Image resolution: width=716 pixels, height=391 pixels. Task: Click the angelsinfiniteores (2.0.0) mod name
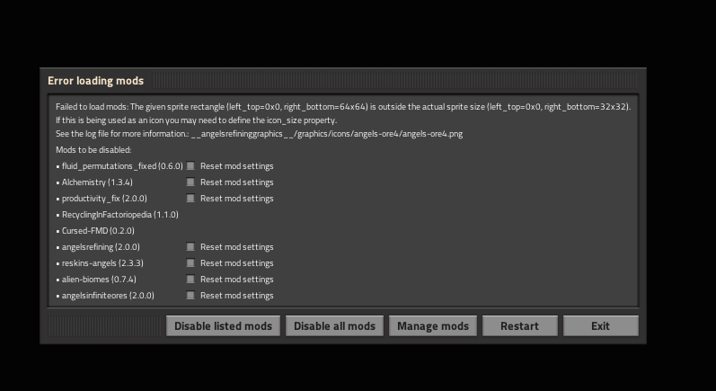(x=108, y=296)
